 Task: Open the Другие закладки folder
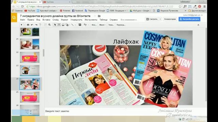(197, 11)
